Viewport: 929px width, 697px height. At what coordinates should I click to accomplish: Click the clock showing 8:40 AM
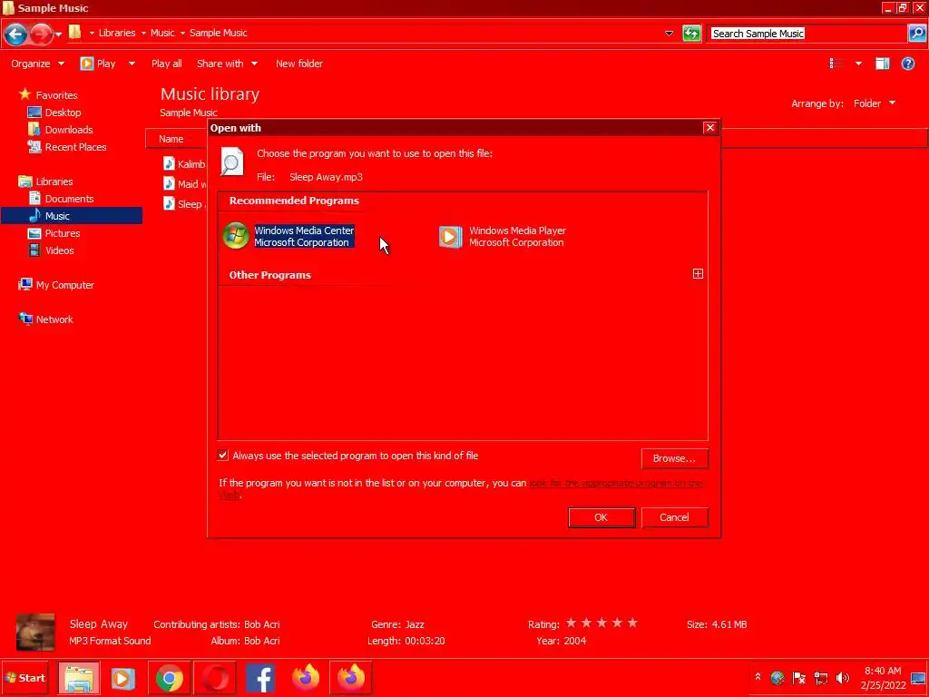(x=883, y=678)
